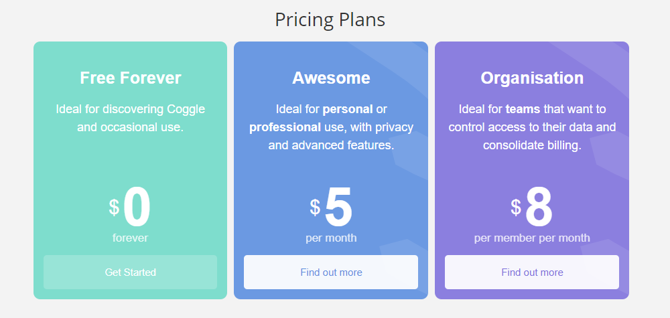Screen dimensions: 670x318
Task: Click Find out more in Awesome plan
Action: pyautogui.click(x=331, y=272)
